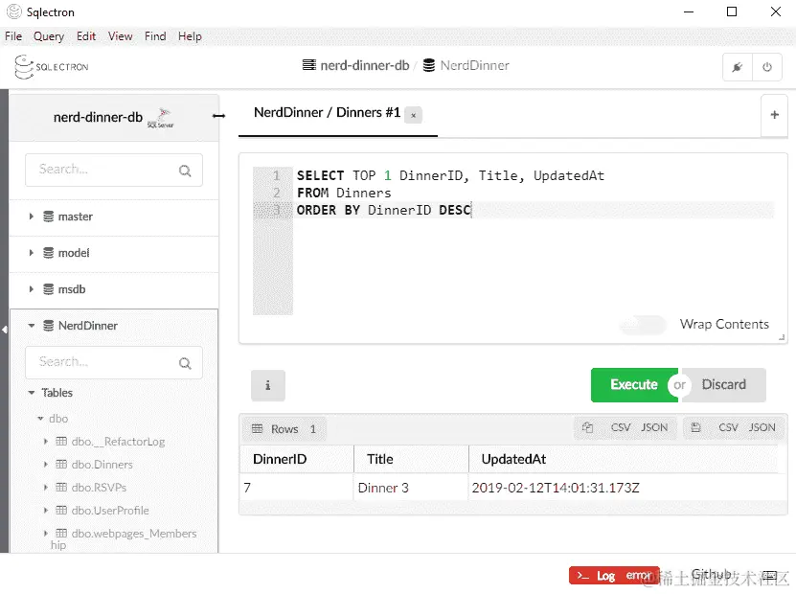Click the search magnifier in NerdDinner filter

pyautogui.click(x=185, y=363)
